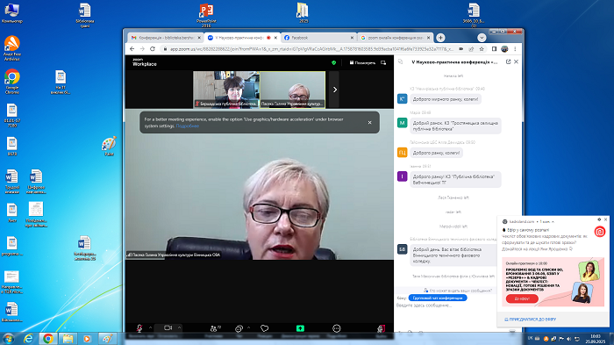Open the More options ellipsis icon
Image resolution: width=614 pixels, height=345 pixels.
tap(336, 328)
